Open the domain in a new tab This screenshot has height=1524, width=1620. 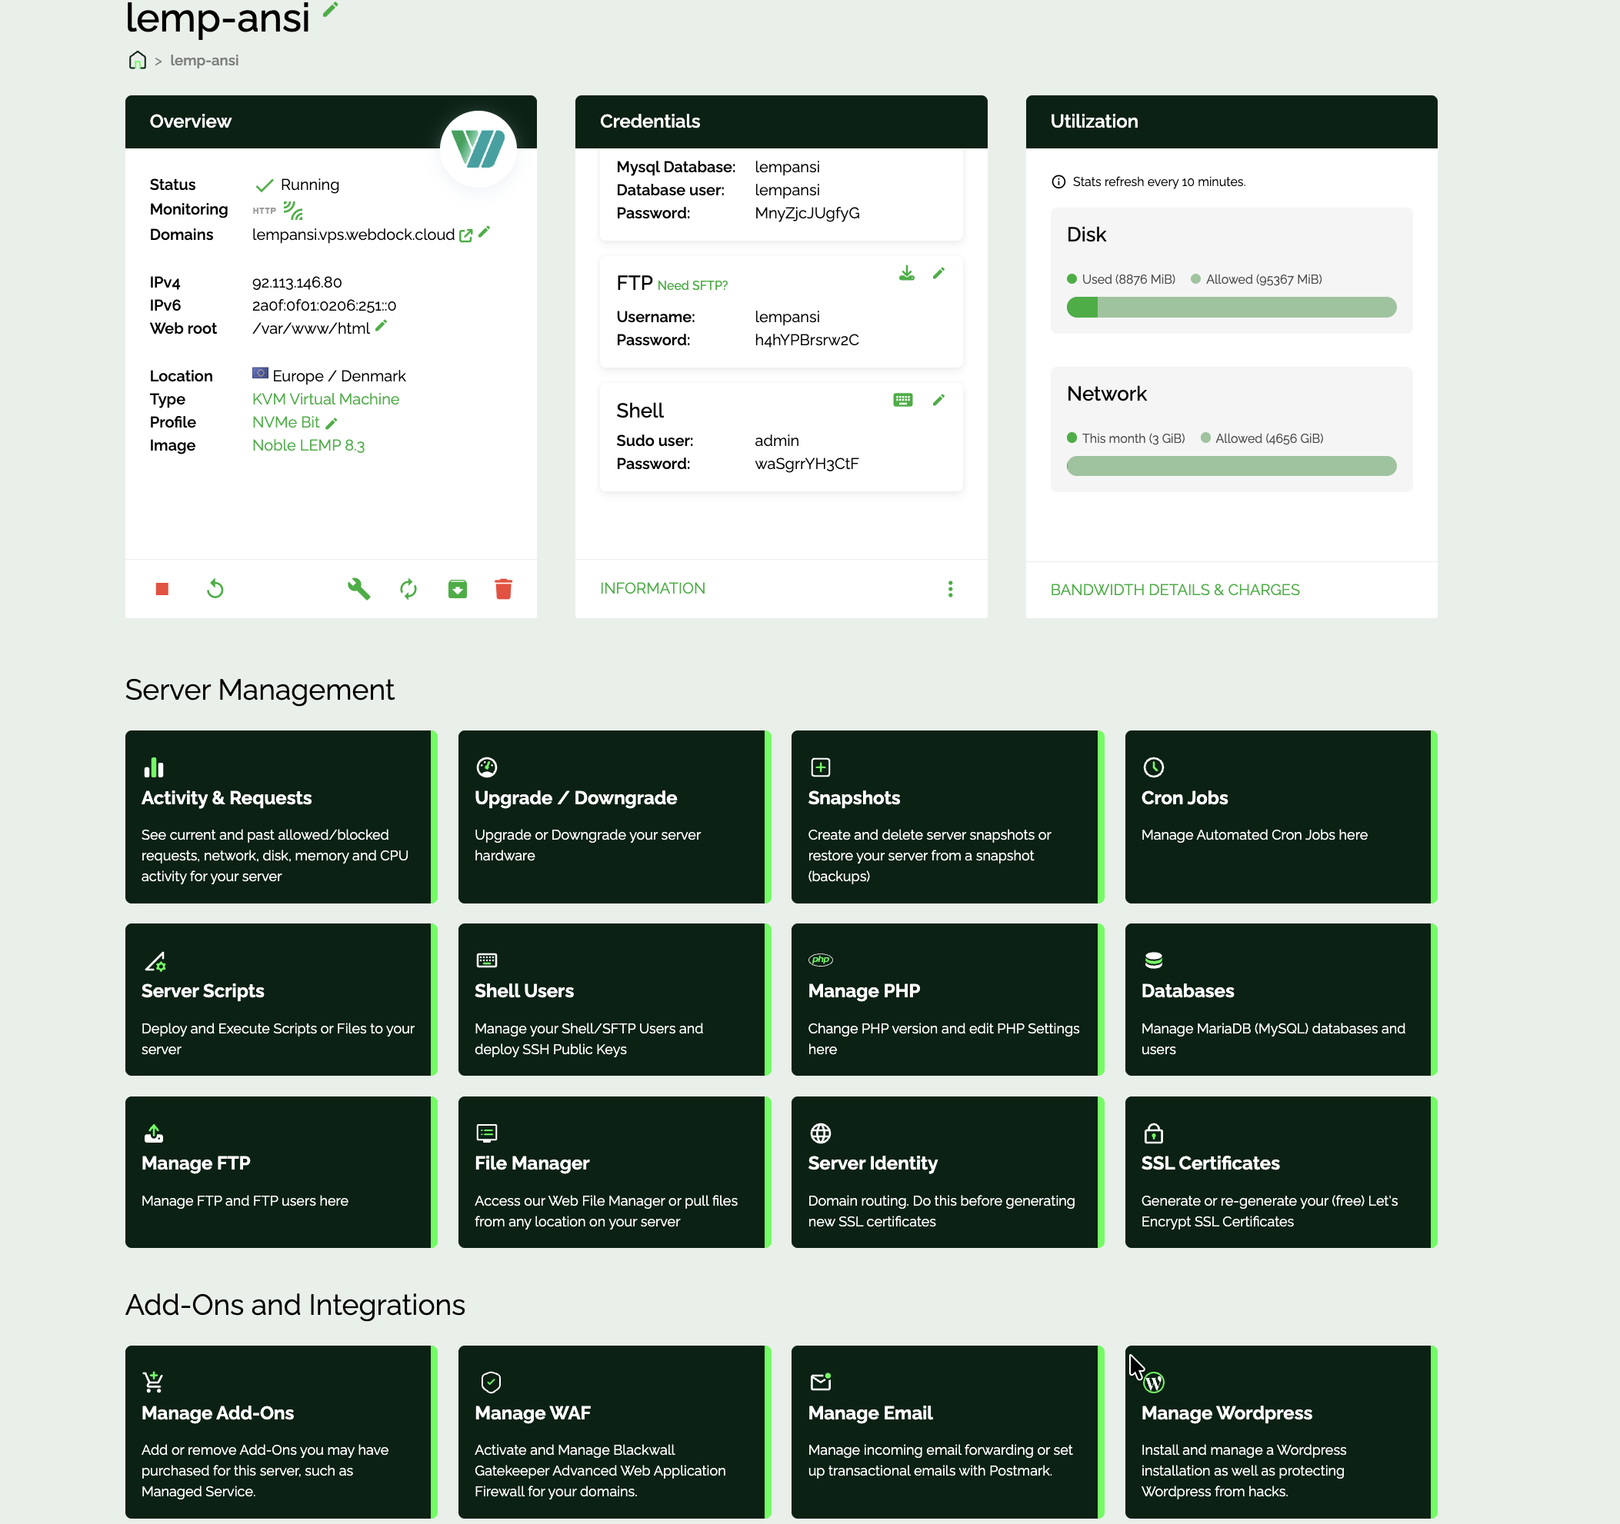click(x=465, y=235)
